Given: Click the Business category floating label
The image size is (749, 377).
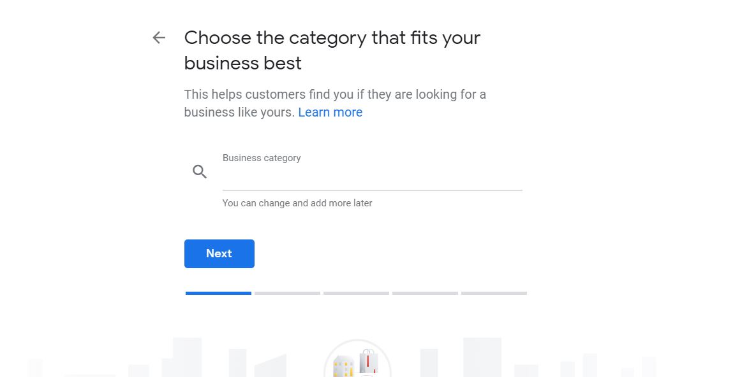Looking at the screenshot, I should click(262, 157).
